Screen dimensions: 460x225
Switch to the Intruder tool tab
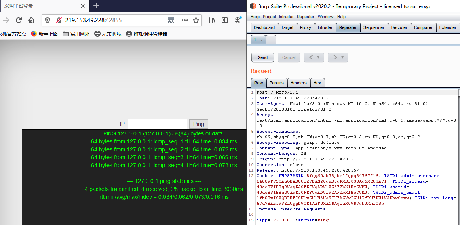click(x=325, y=27)
